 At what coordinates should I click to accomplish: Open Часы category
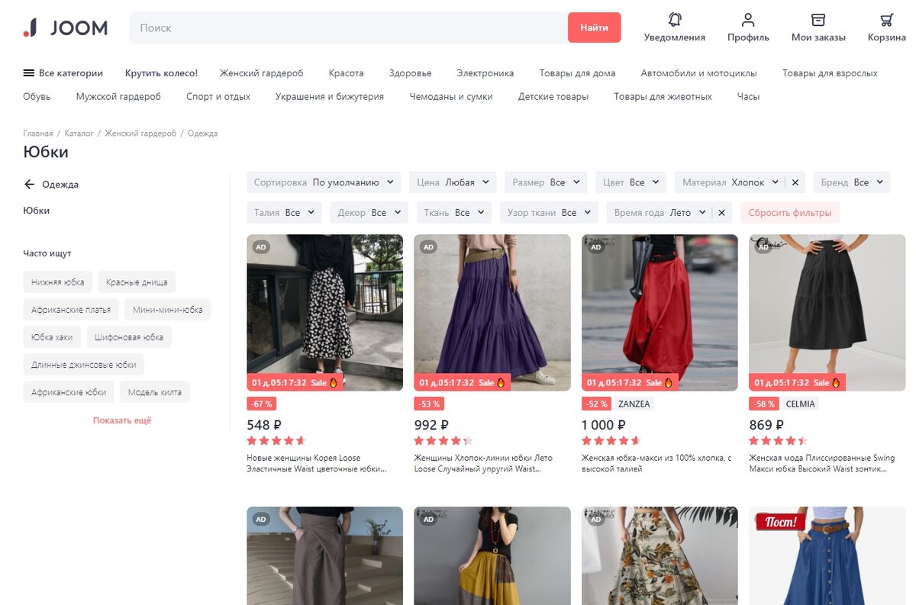point(748,96)
